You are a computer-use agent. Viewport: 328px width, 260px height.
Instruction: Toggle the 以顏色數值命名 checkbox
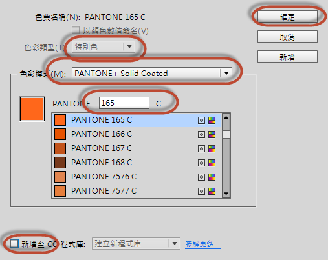(76, 30)
